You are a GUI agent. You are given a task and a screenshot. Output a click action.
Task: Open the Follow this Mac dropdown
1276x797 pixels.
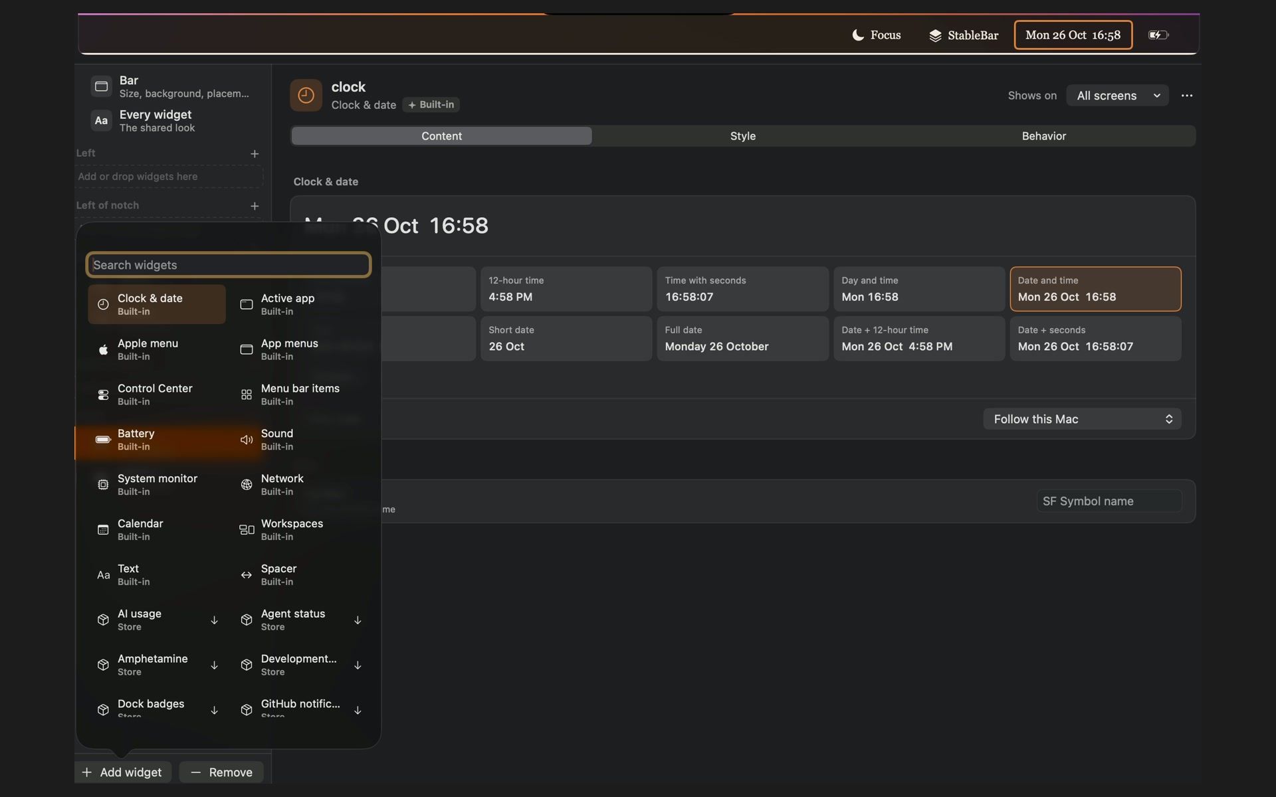[1082, 419]
